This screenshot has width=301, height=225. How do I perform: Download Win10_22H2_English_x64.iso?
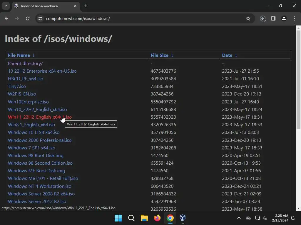click(37, 110)
